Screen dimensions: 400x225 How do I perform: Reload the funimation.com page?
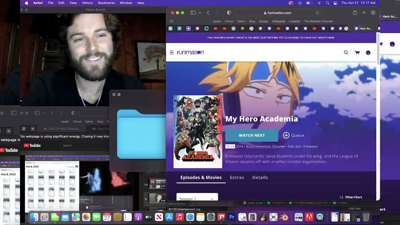point(317,13)
